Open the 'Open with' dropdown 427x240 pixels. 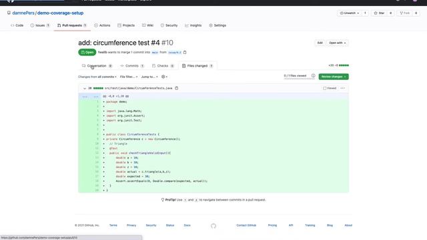coord(337,43)
